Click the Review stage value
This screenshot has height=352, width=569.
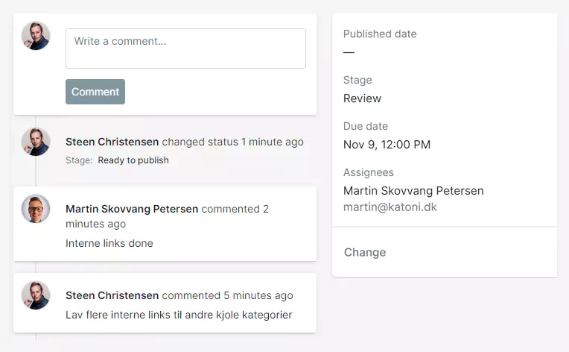362,98
